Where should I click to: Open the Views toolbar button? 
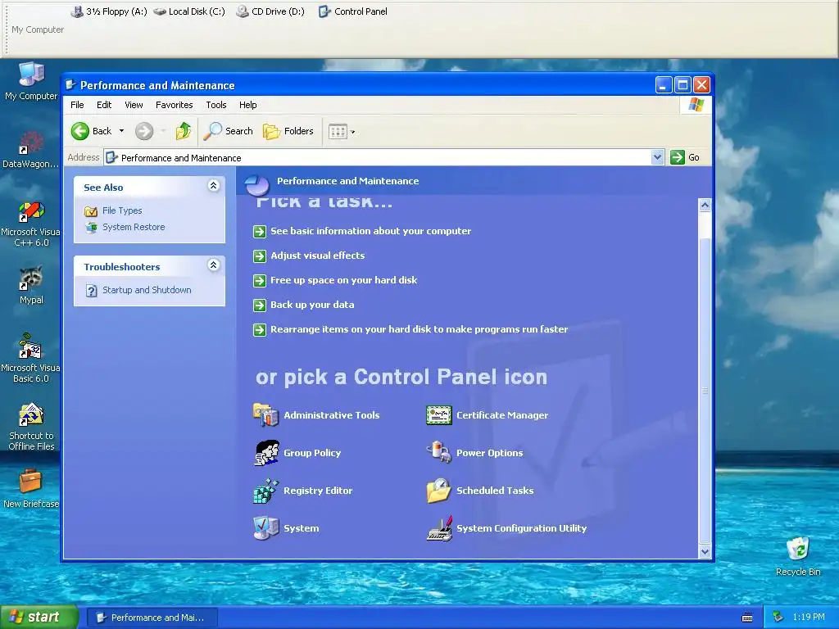point(338,131)
